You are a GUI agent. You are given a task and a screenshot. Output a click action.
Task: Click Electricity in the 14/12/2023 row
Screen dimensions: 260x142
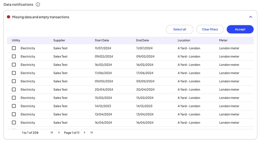(28, 106)
